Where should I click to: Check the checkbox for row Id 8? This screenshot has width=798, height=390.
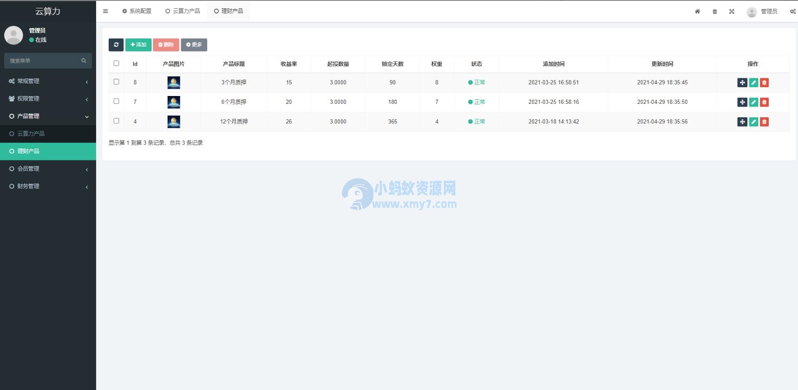[x=116, y=82]
